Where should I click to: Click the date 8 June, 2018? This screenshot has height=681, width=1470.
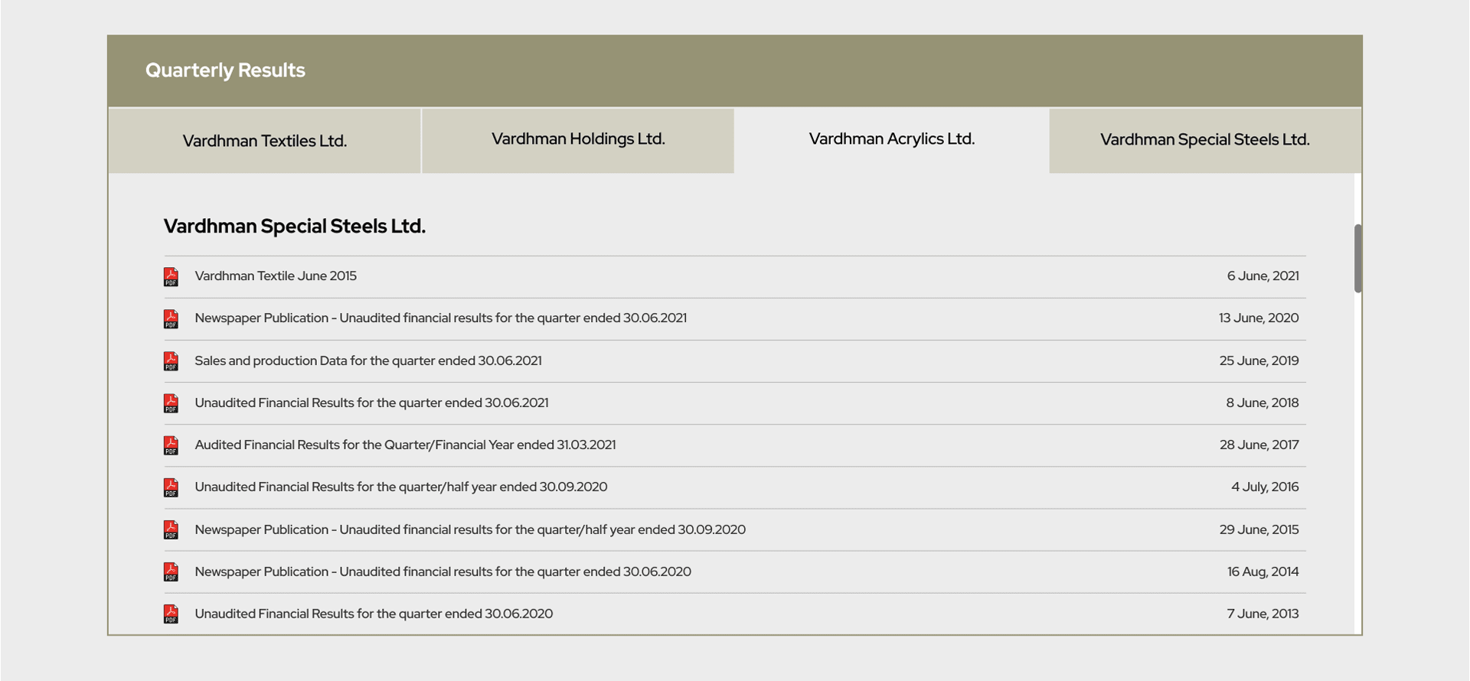[1263, 402]
